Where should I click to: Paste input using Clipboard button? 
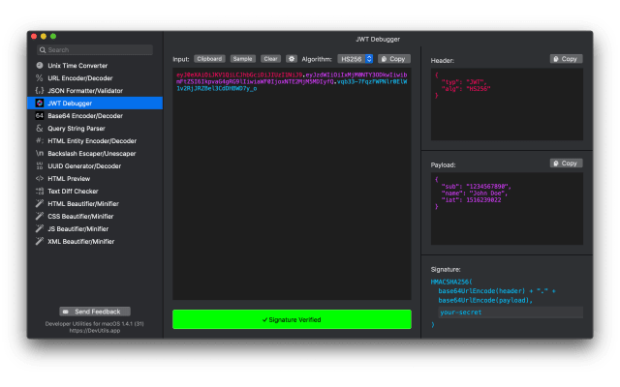pyautogui.click(x=209, y=59)
